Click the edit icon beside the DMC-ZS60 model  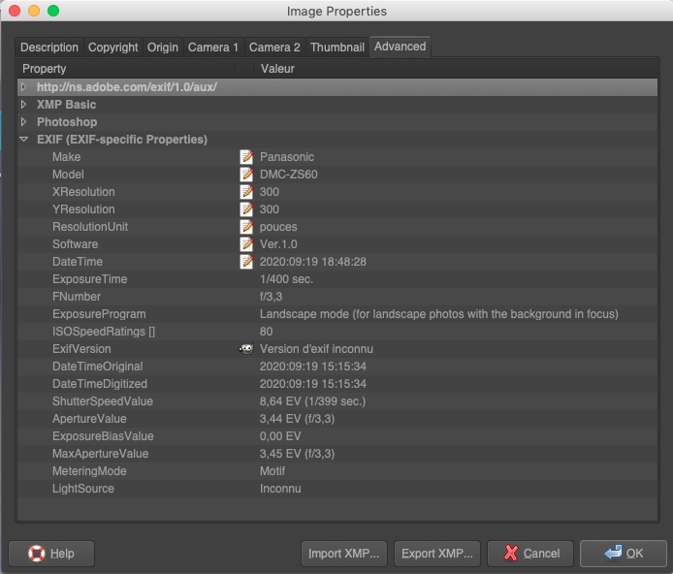[x=247, y=175]
